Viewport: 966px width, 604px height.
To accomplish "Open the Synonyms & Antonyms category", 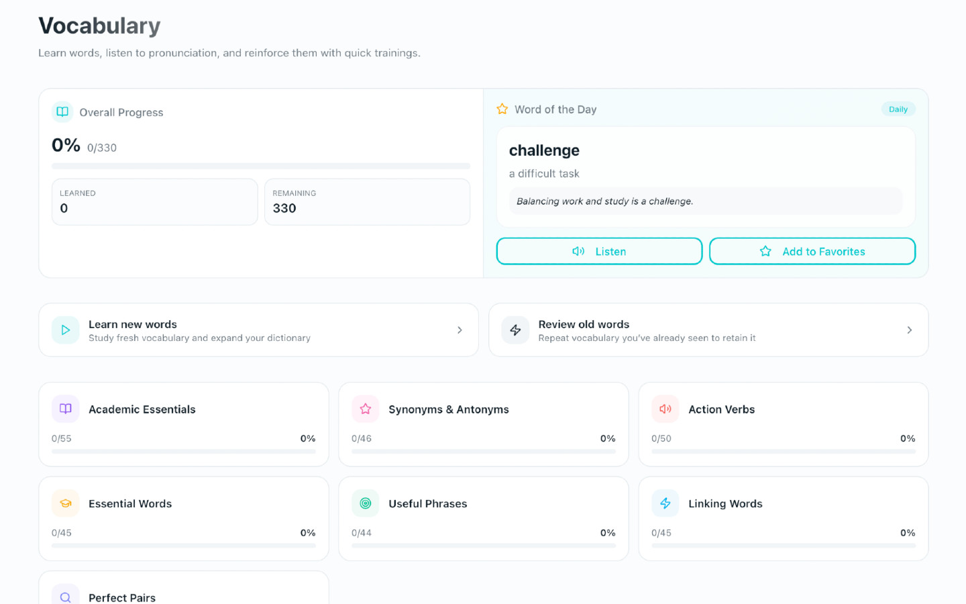I will (484, 424).
